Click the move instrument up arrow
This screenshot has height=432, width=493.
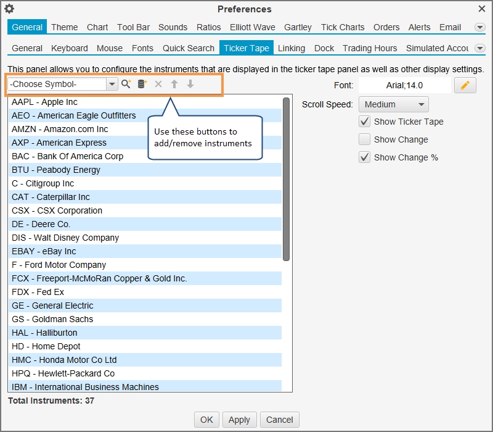coord(174,84)
